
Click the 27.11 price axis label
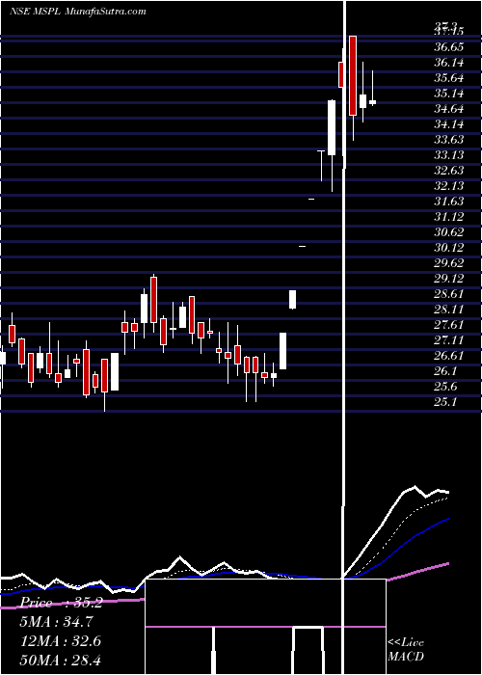[449, 340]
